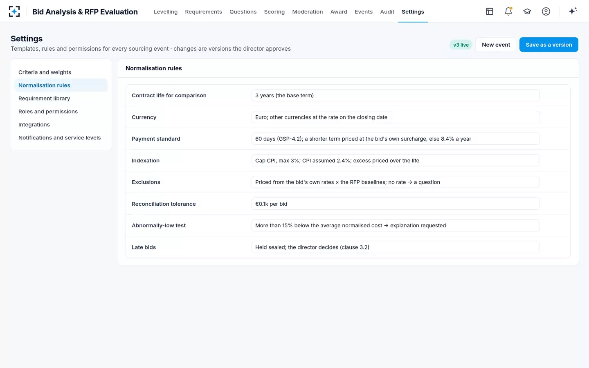Open the Questions tab
Viewport: 589px width, 368px height.
[x=243, y=12]
